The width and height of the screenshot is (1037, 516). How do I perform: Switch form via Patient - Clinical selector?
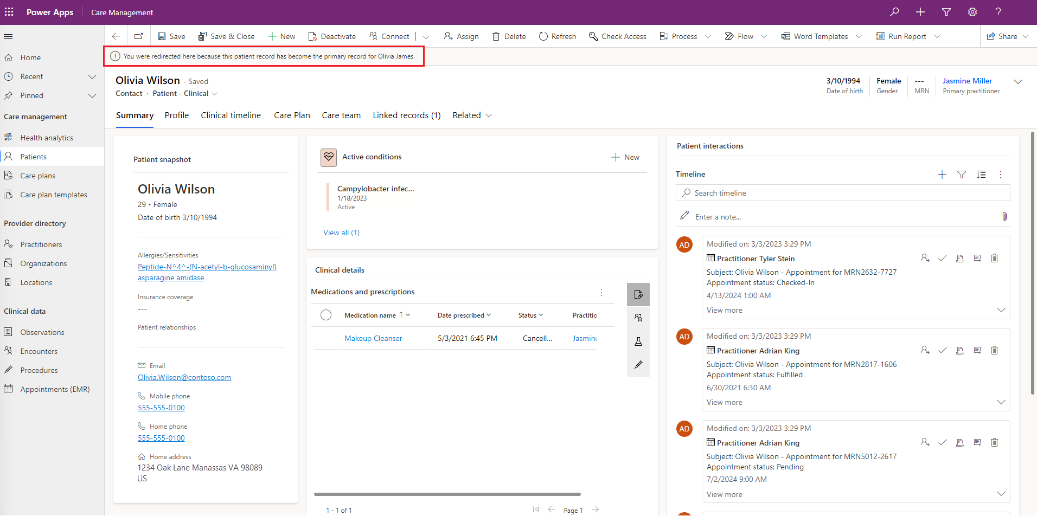pyautogui.click(x=185, y=93)
